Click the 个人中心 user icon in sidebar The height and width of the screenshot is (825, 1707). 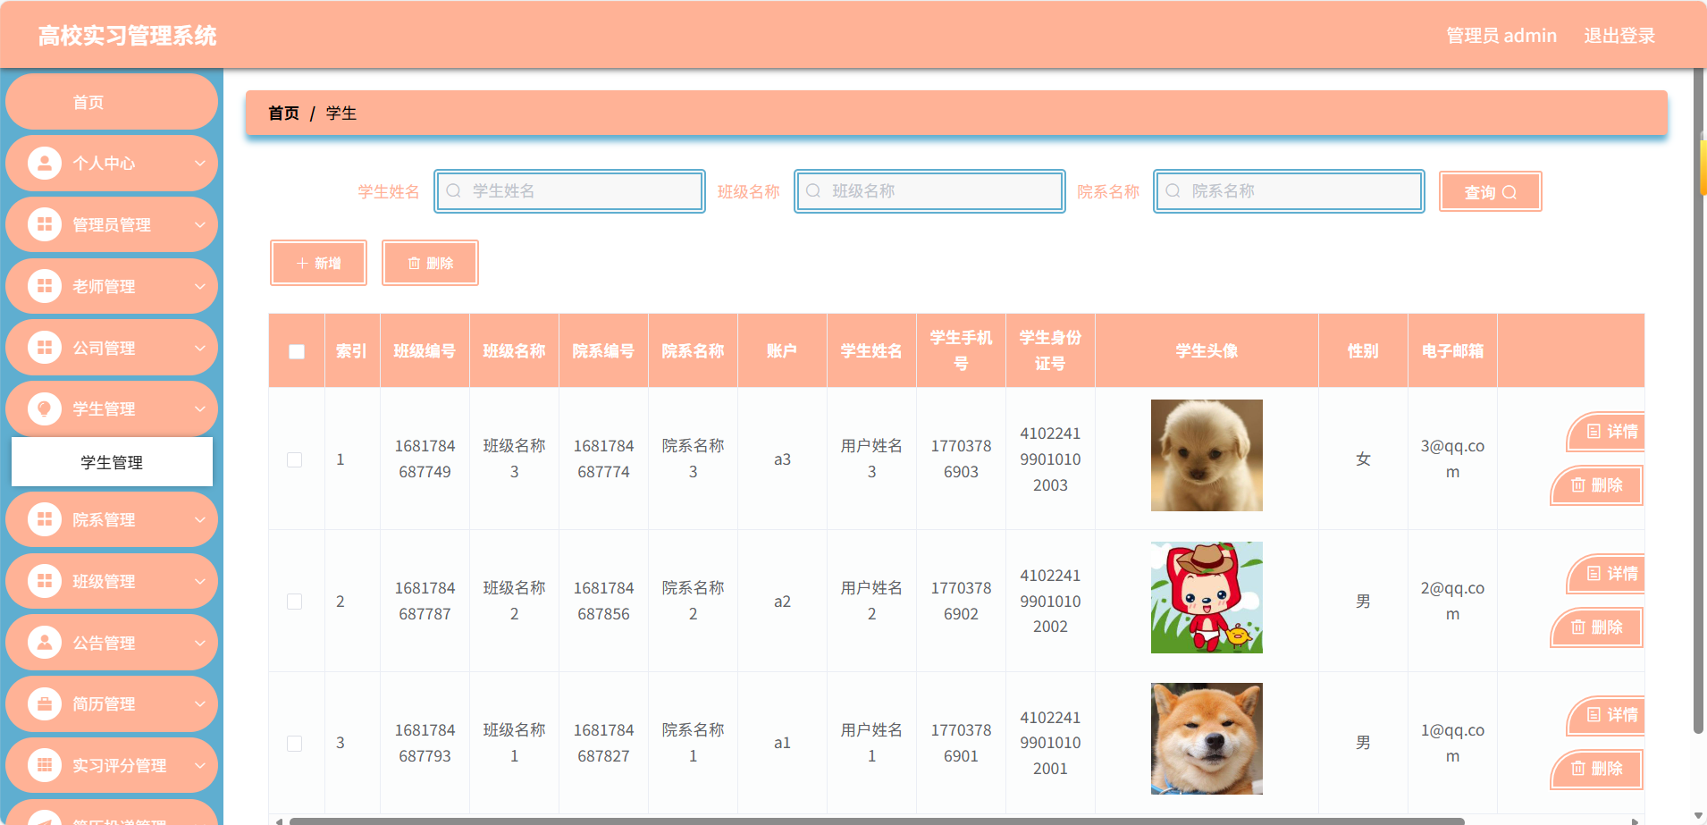click(44, 163)
